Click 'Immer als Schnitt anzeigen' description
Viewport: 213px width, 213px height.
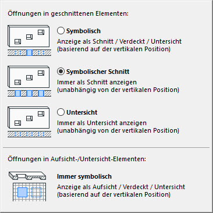point(97,82)
